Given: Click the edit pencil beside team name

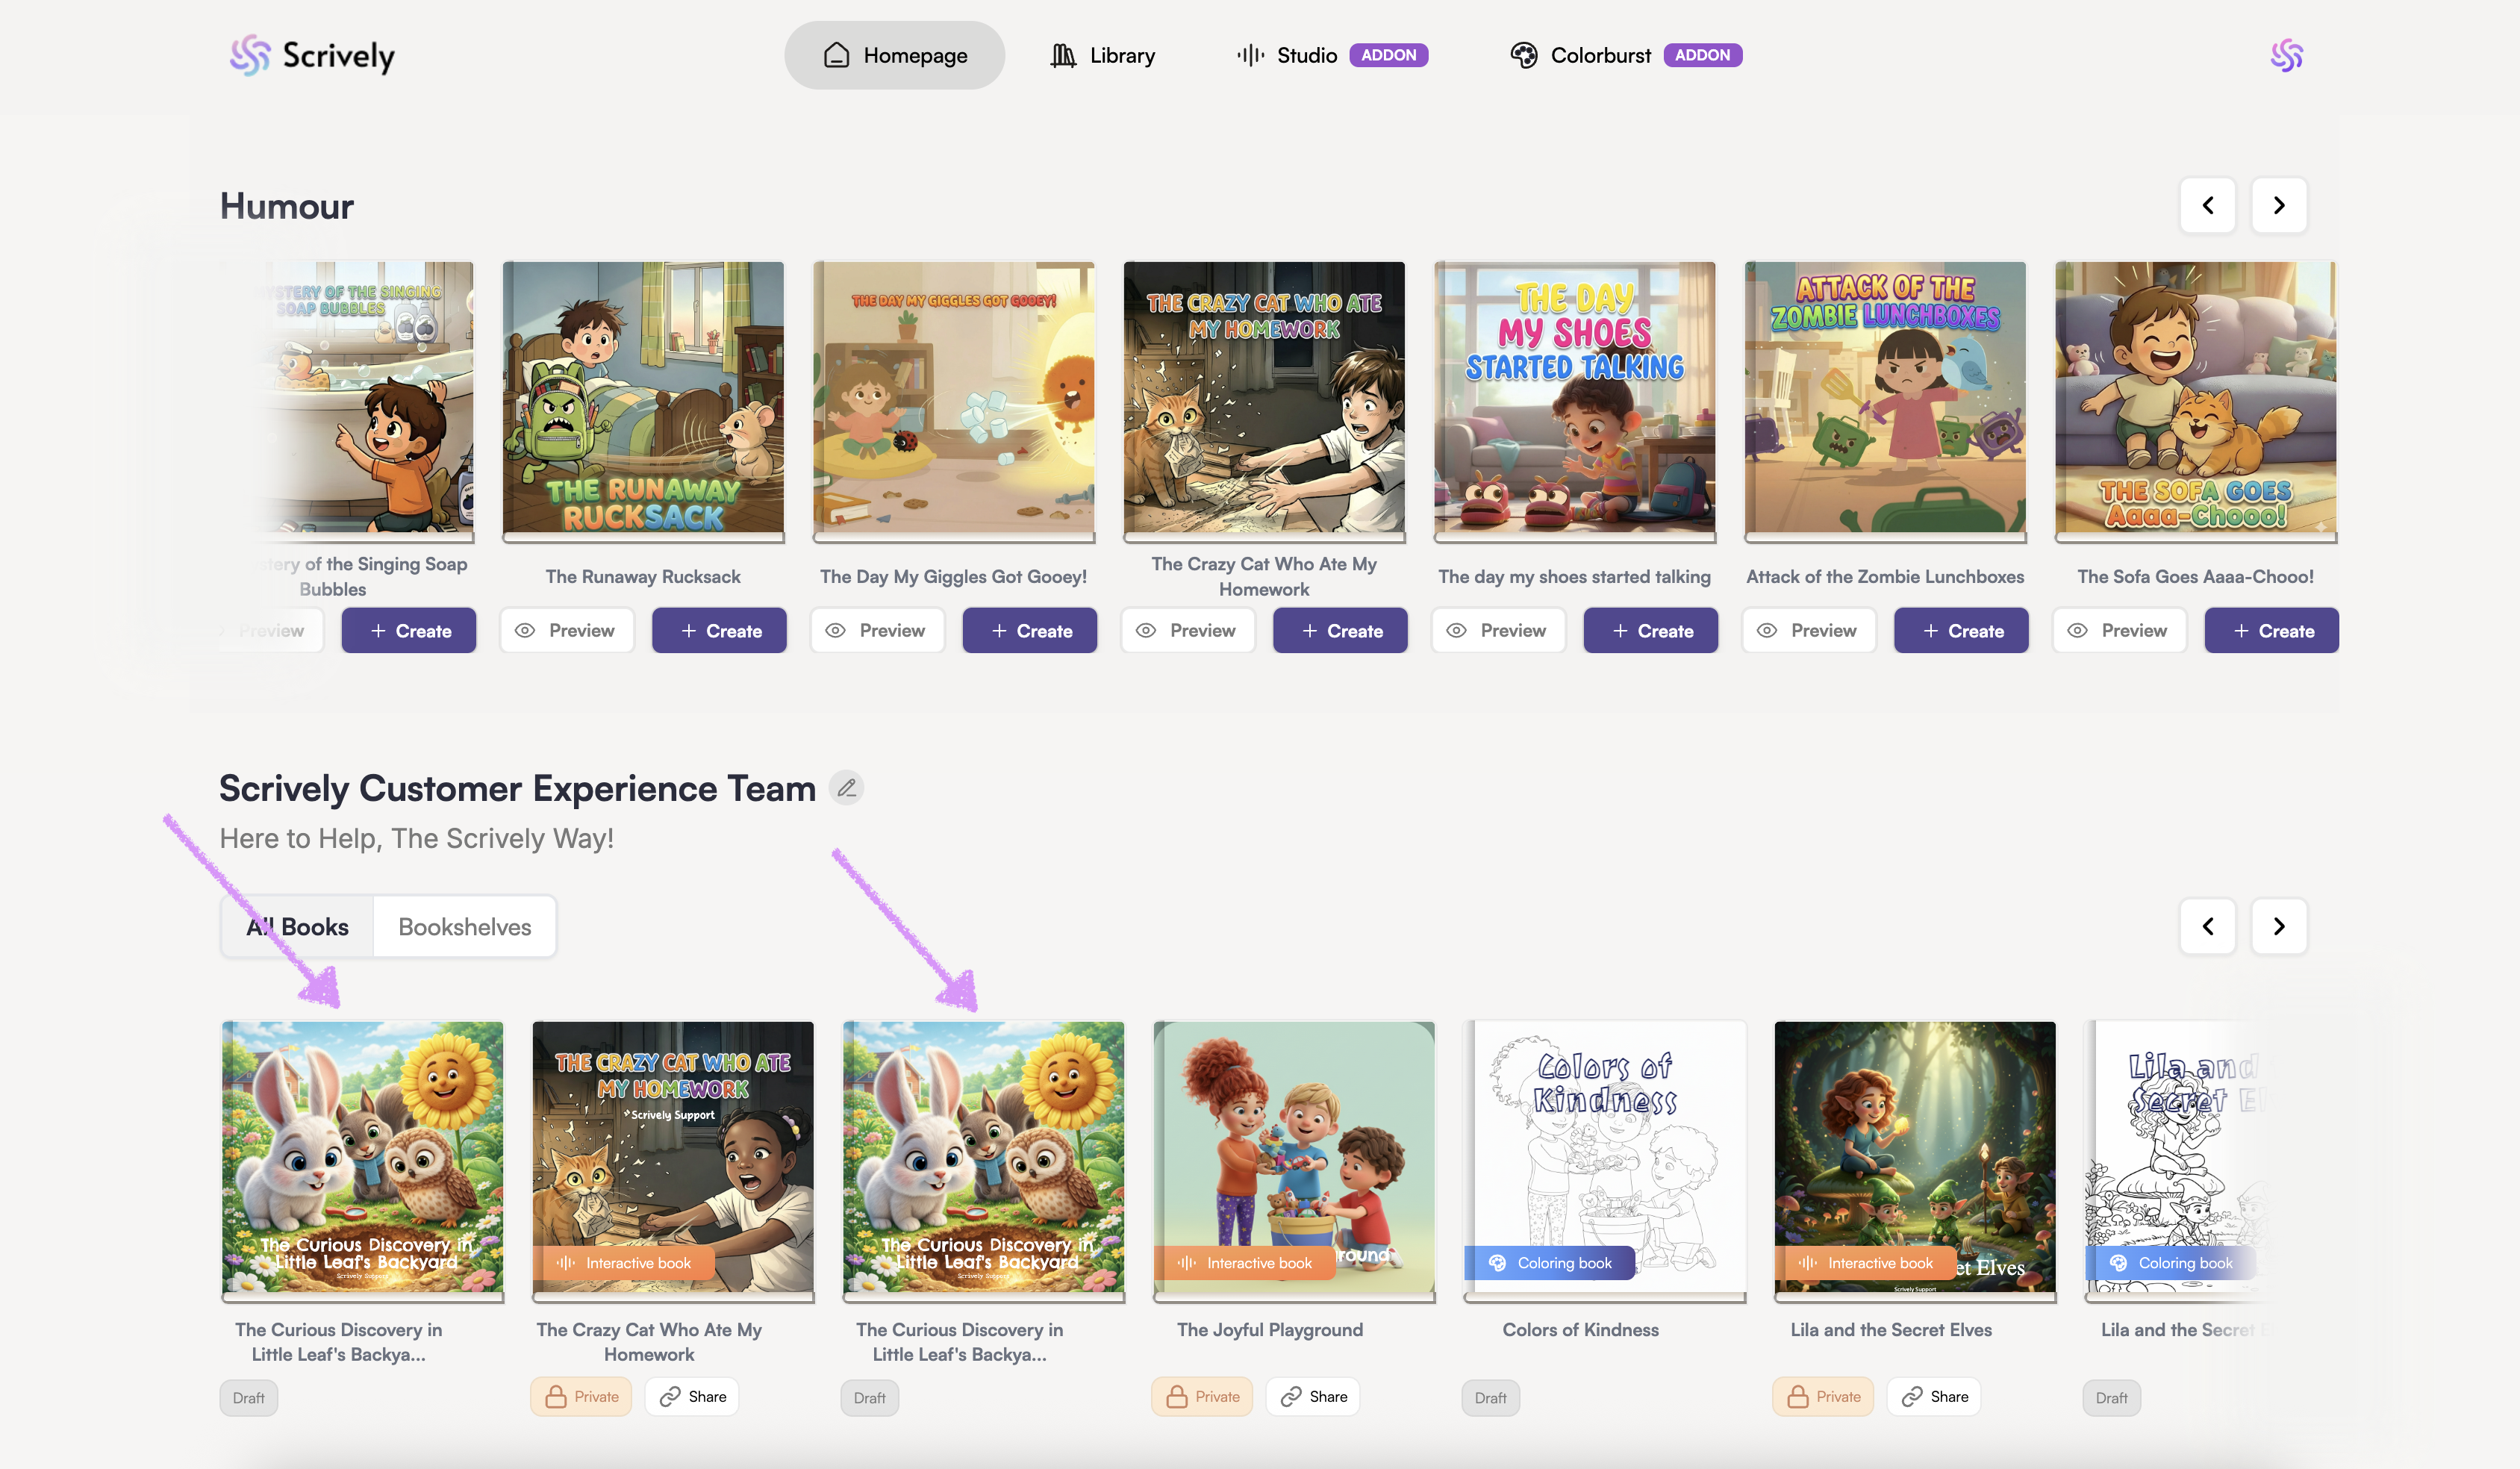Looking at the screenshot, I should (847, 788).
